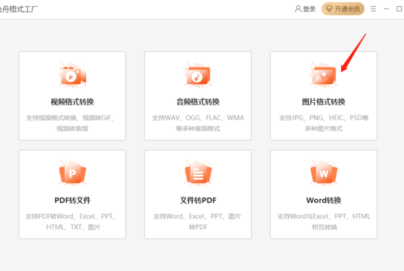This screenshot has height=271, width=404.
Task: Click the image format conversion picture icon
Action: tap(323, 76)
